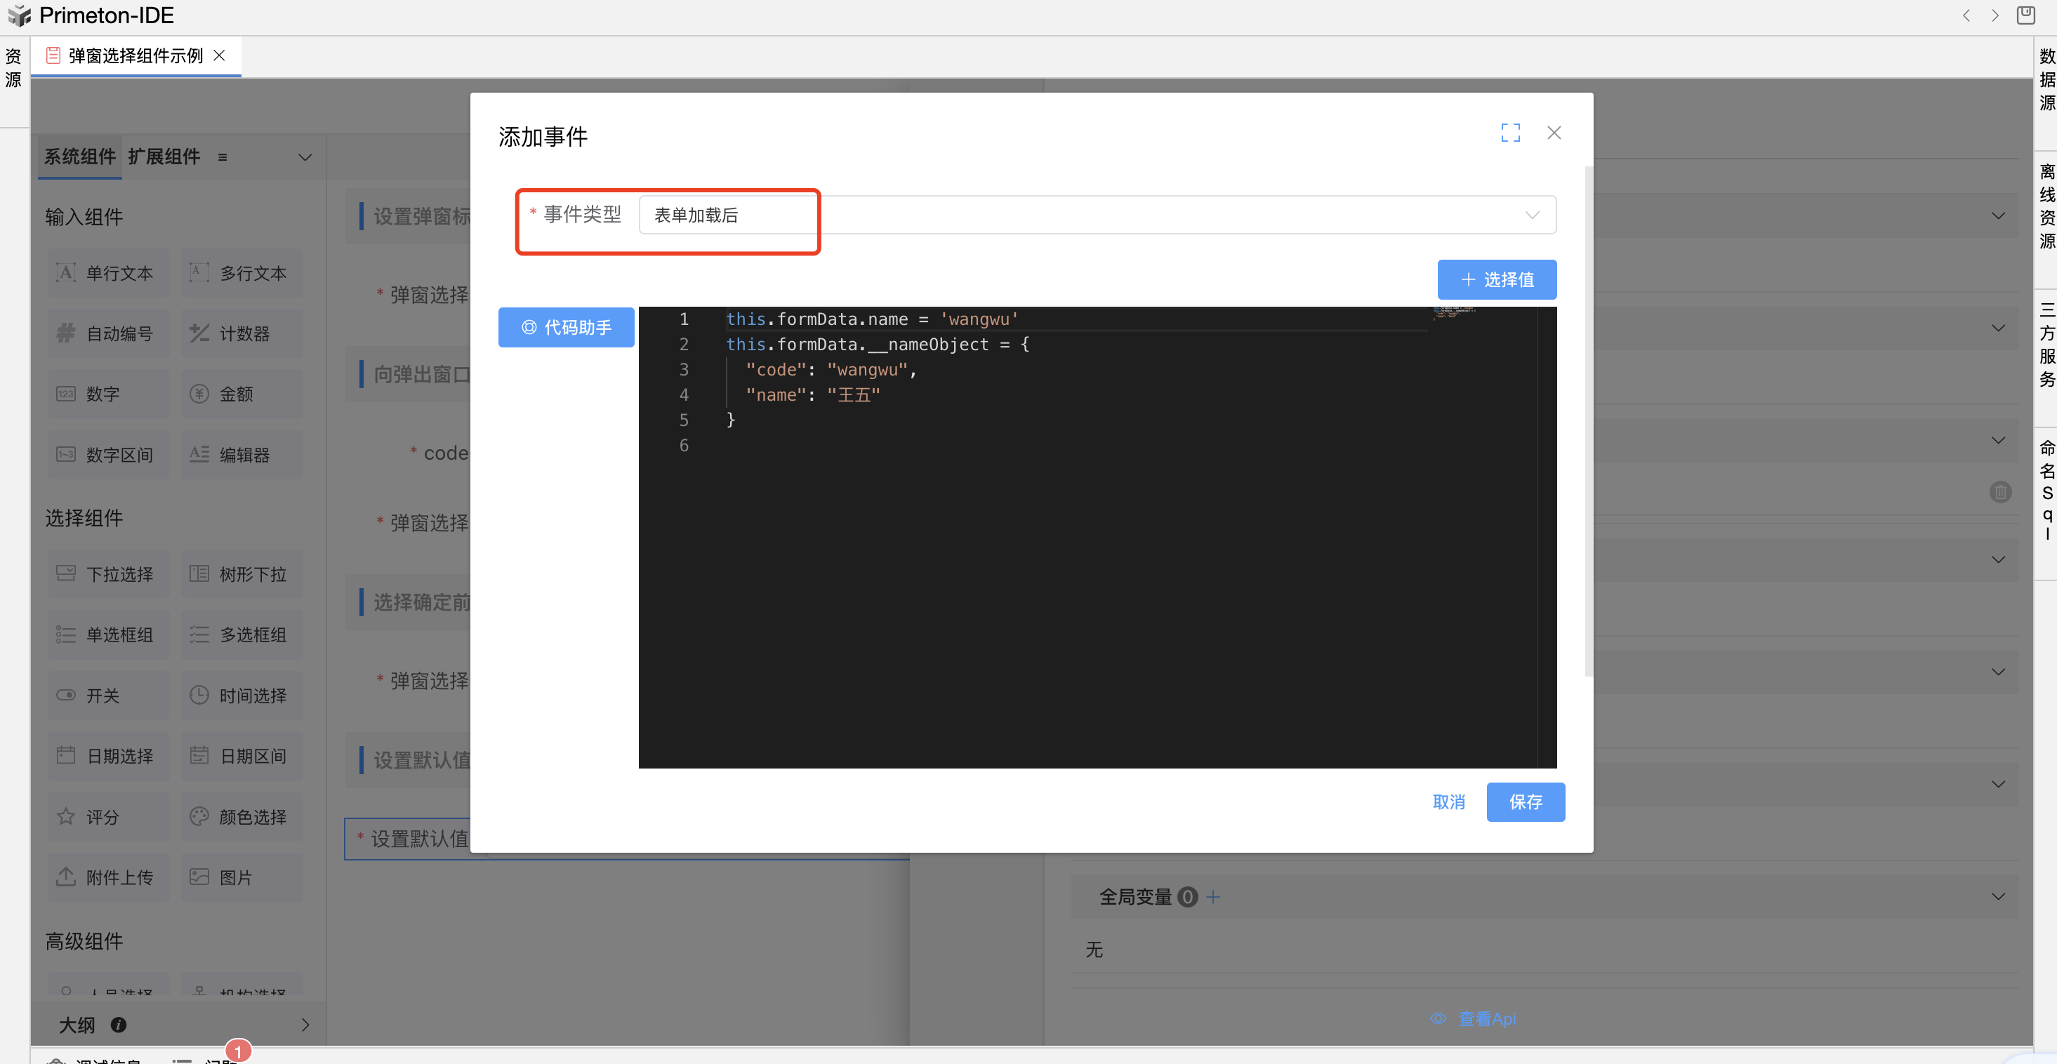The image size is (2057, 1064).
Task: Collapse the component panel chevron
Action: pos(305,157)
